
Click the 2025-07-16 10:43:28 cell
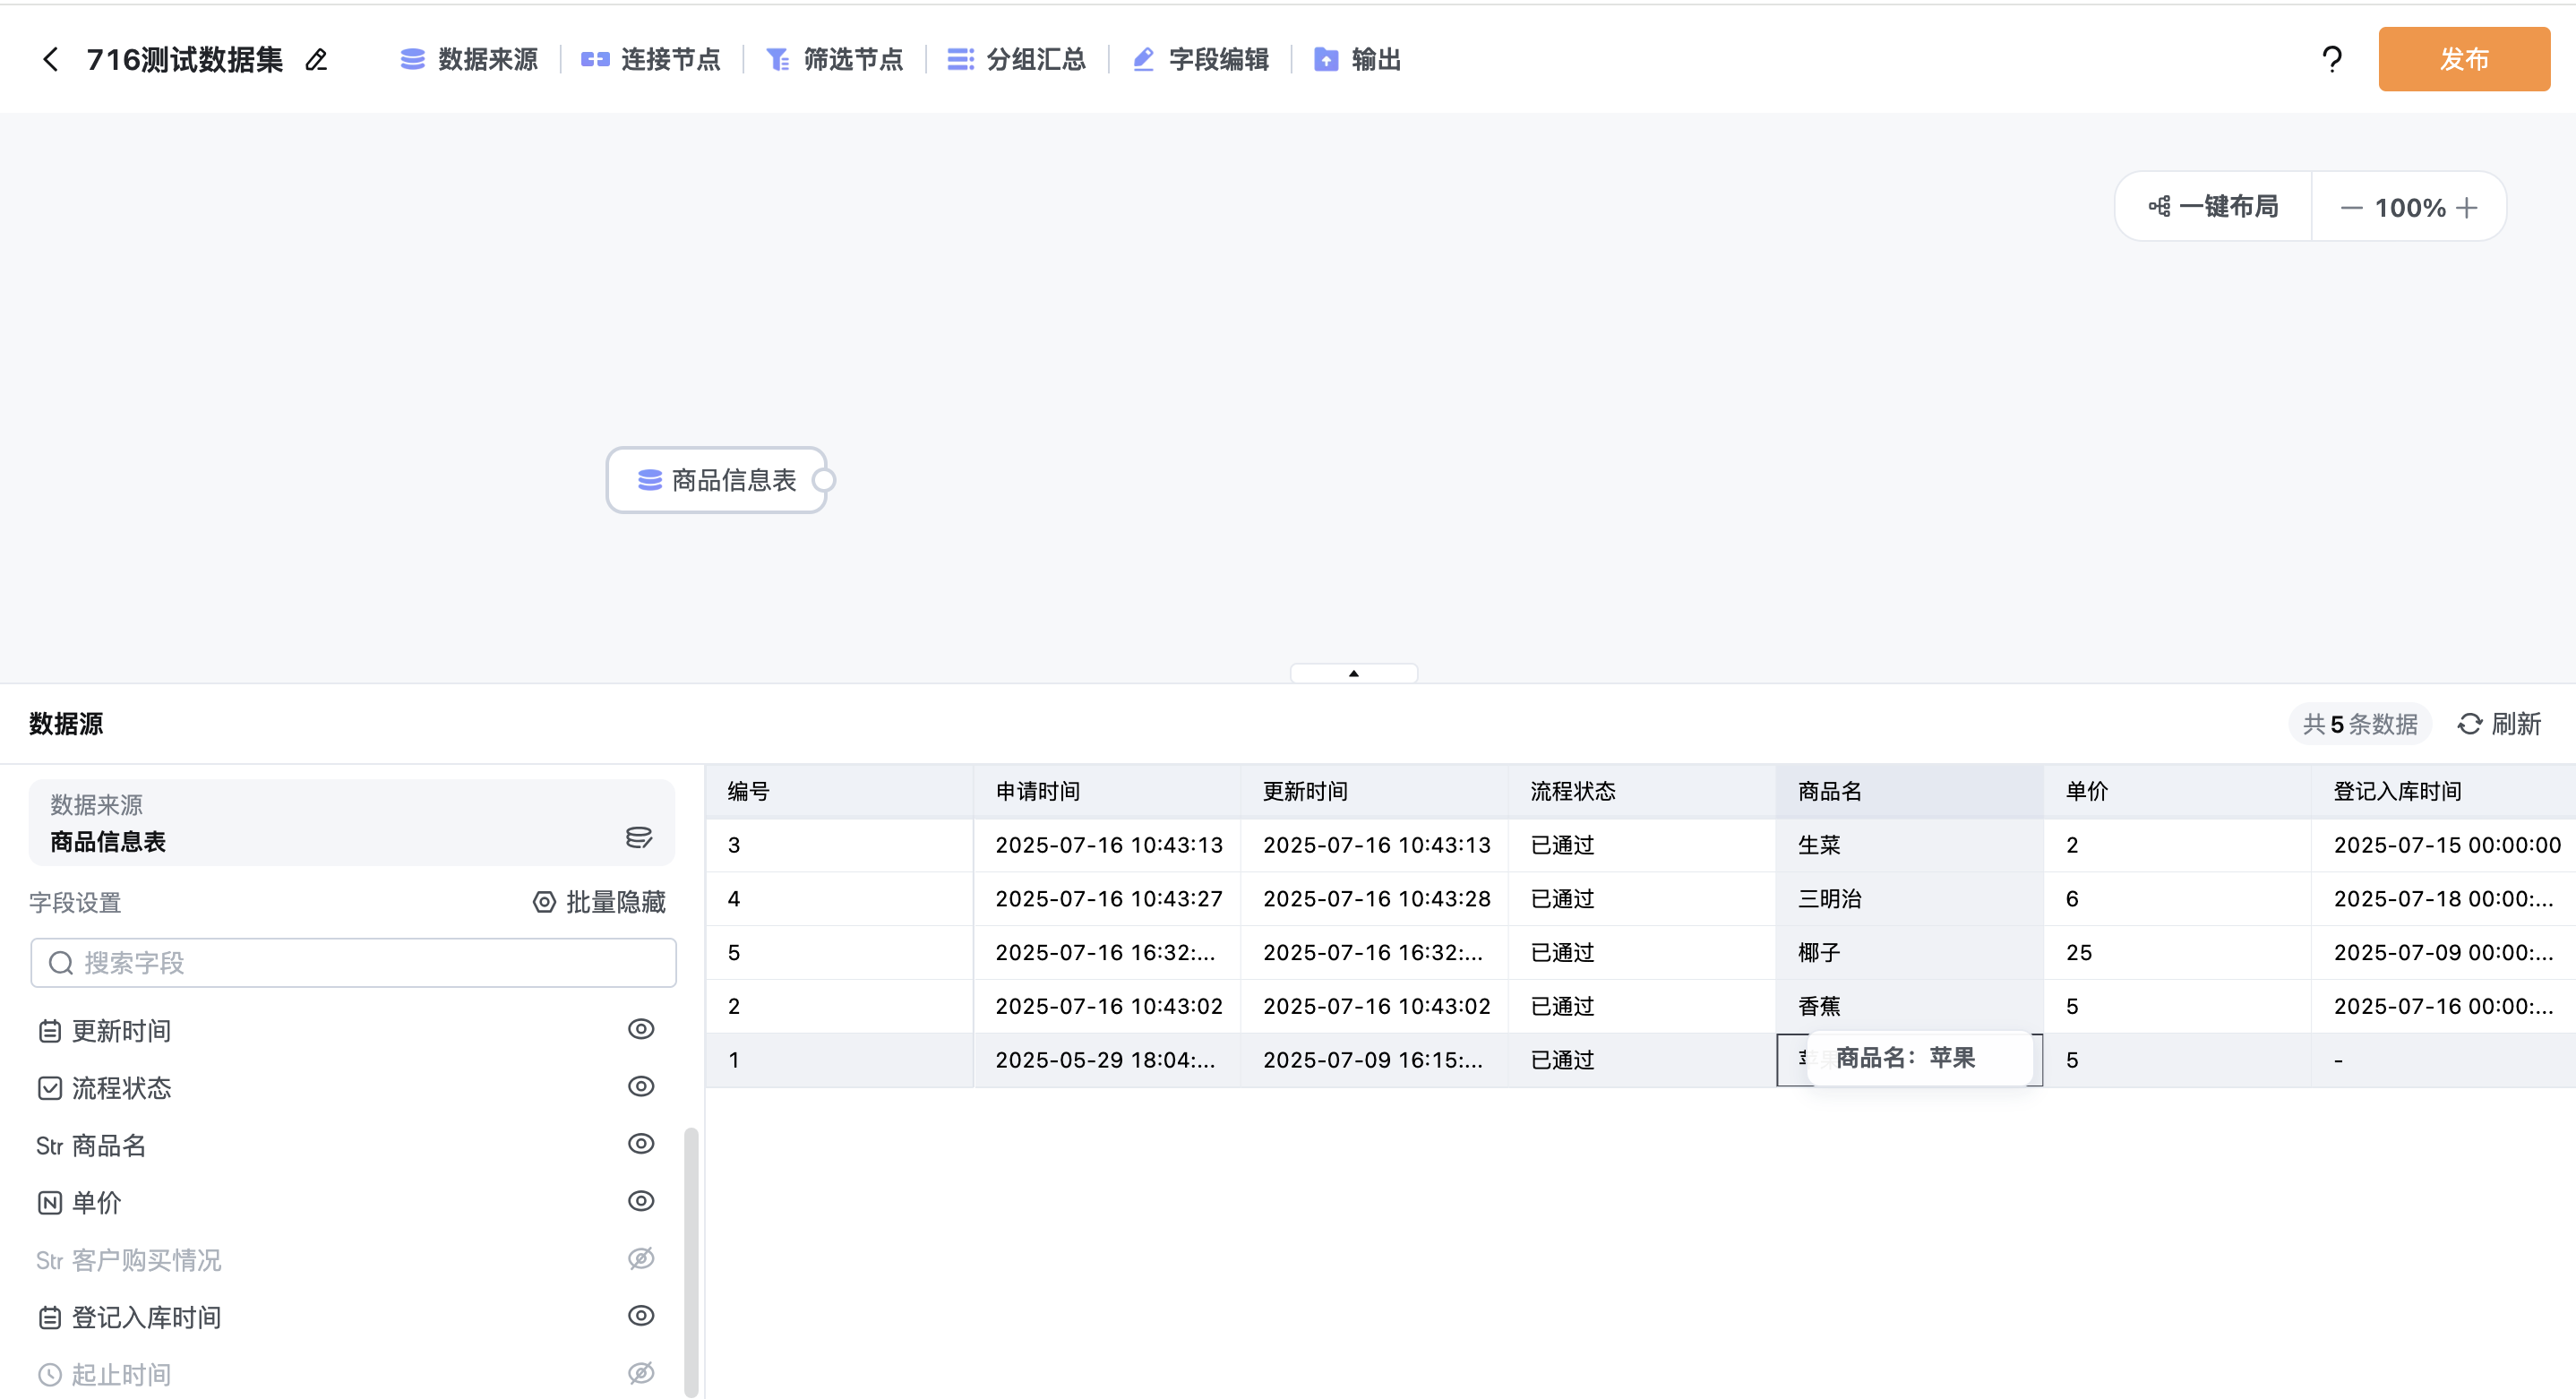click(1375, 899)
